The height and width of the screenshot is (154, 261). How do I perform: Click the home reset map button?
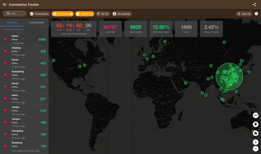255,133
